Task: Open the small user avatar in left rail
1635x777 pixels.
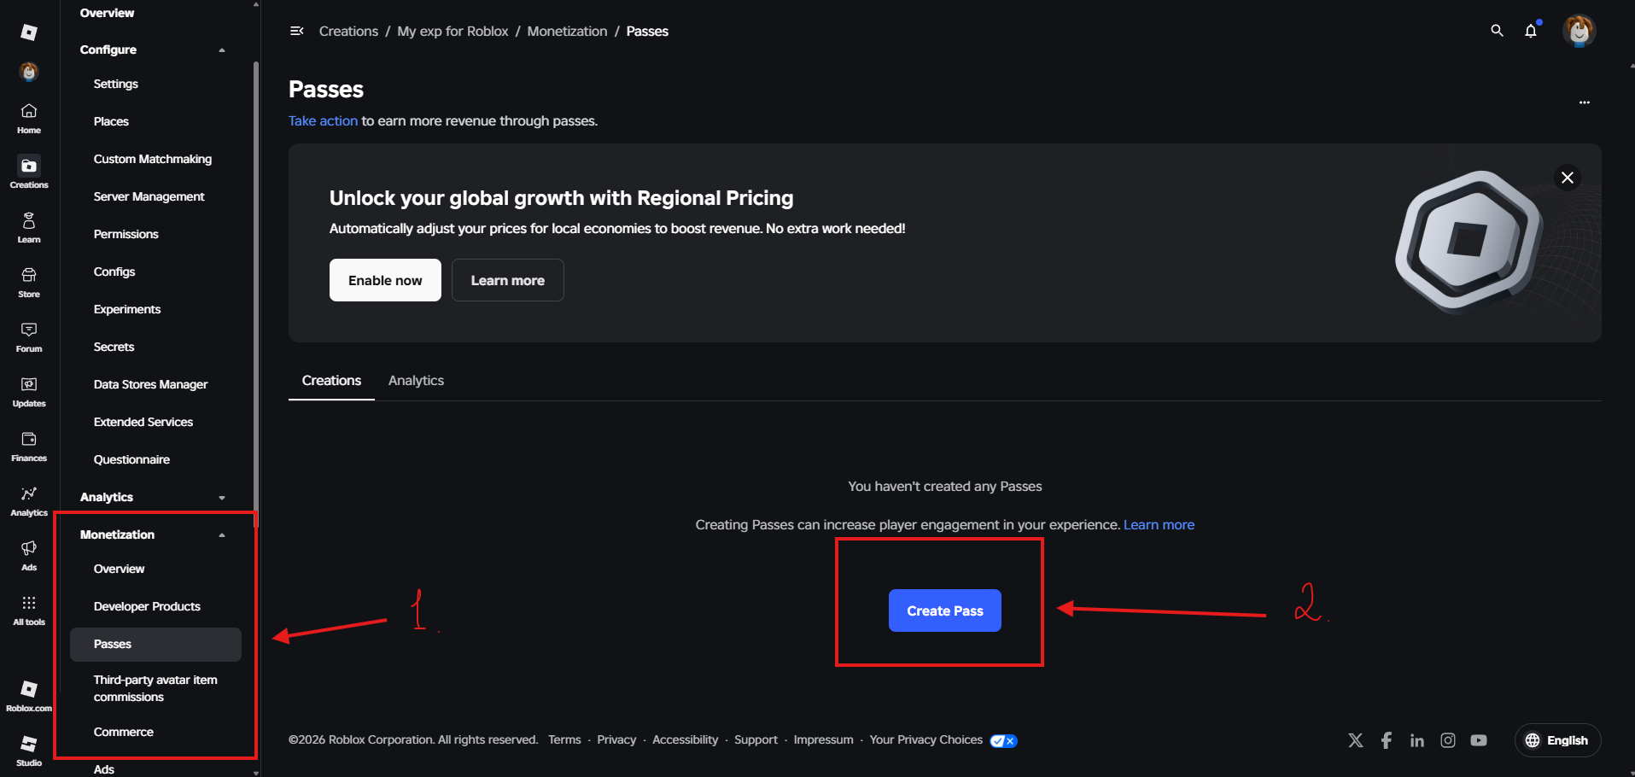Action: [29, 72]
